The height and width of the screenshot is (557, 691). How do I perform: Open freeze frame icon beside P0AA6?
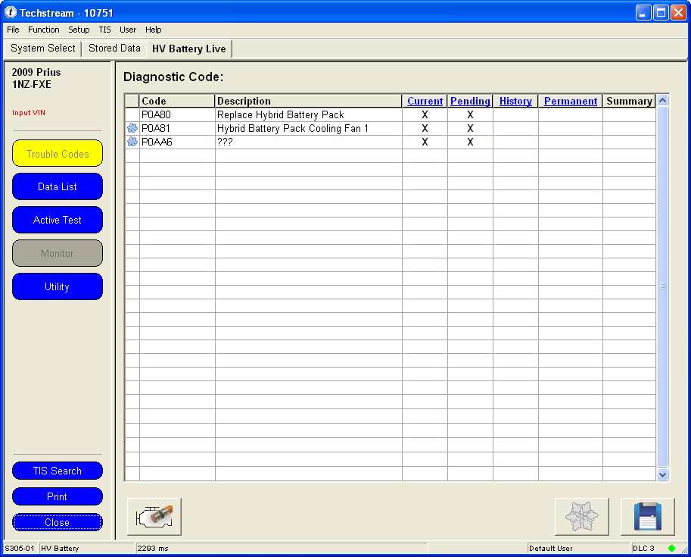pyautogui.click(x=132, y=142)
